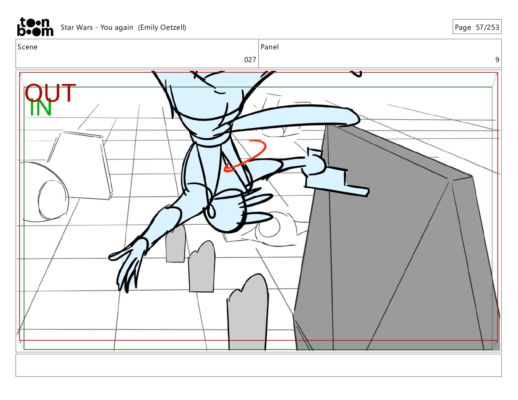
Task: Click the Toon Boom logo
Action: (35, 27)
